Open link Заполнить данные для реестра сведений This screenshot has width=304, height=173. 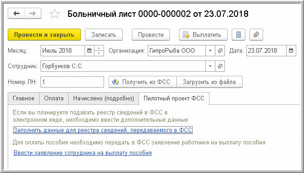[x=103, y=130]
